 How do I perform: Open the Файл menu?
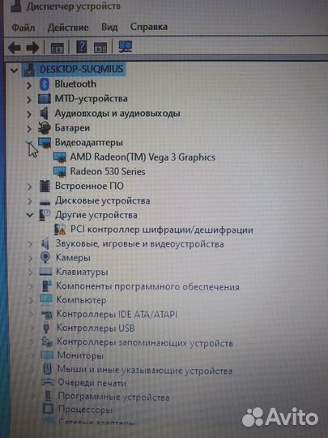[x=23, y=28]
